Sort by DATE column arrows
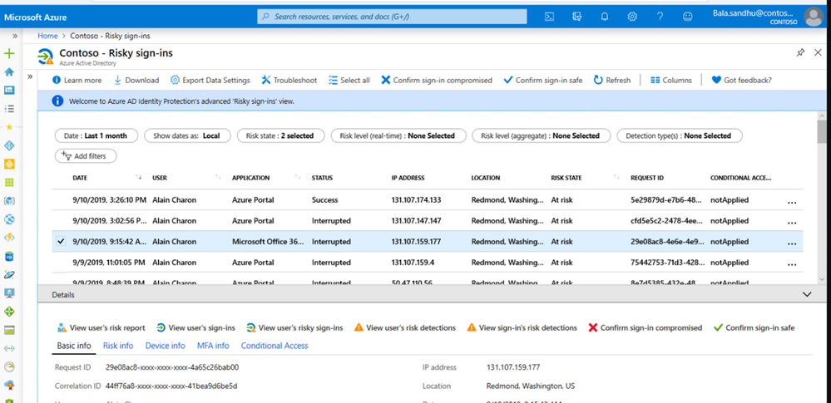 tap(139, 178)
